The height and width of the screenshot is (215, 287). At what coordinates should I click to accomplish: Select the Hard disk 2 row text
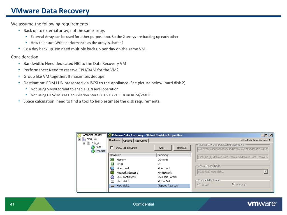(123, 186)
